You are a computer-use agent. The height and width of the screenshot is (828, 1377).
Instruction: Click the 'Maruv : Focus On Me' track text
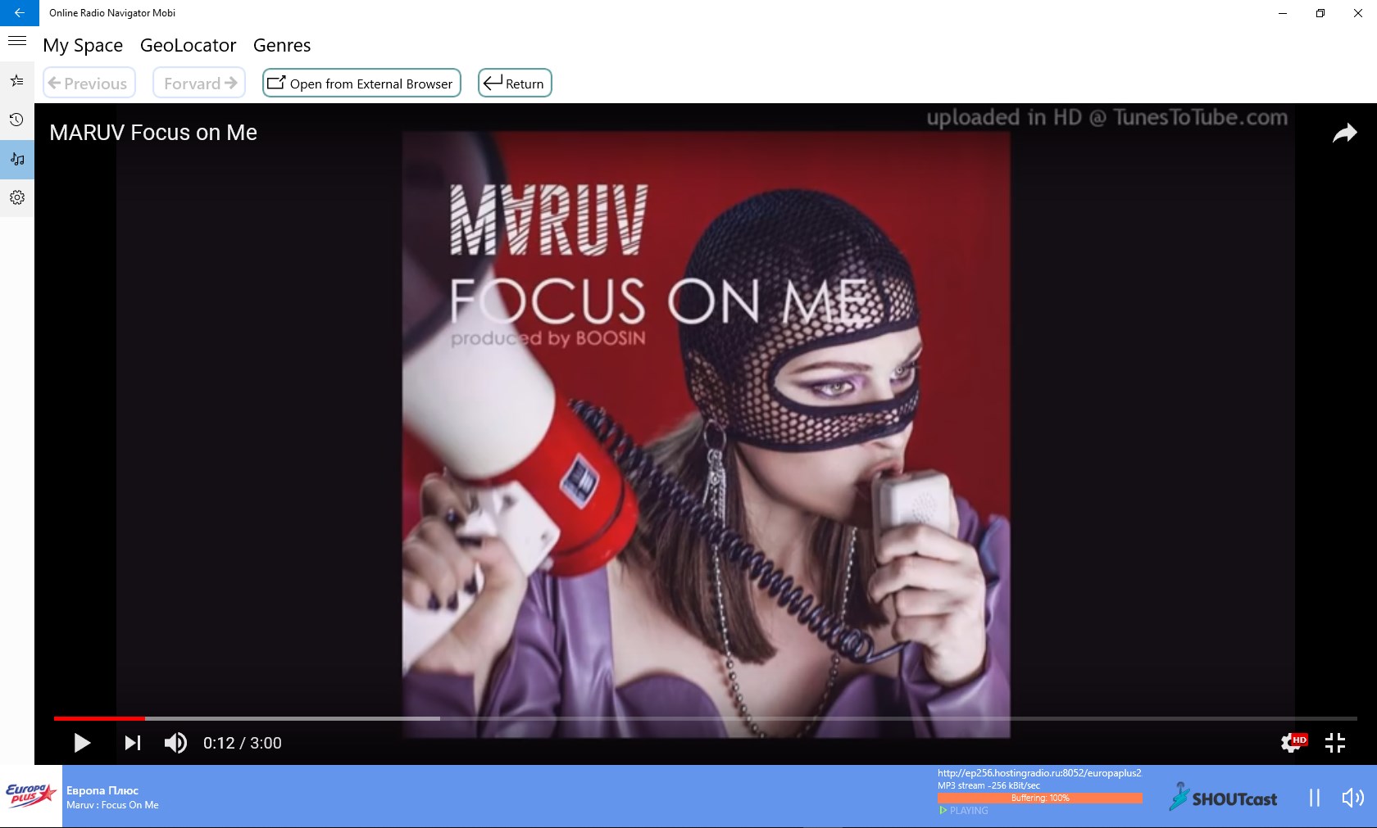(112, 805)
